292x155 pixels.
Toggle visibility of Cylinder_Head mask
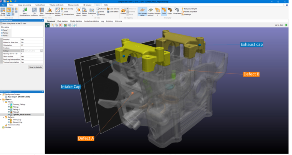point(9,115)
